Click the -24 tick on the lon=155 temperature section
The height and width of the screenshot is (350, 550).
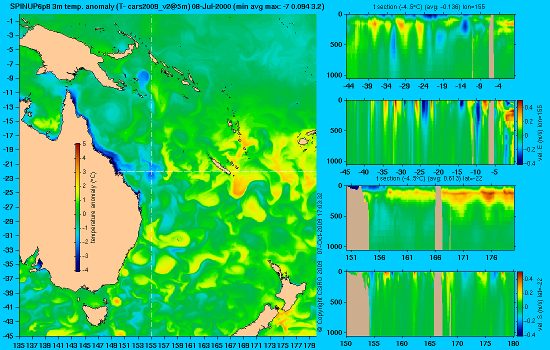click(423, 86)
